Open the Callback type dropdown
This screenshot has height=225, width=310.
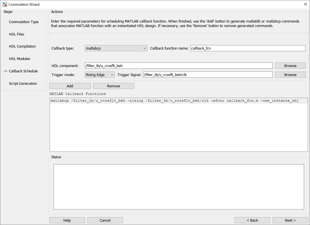[116, 48]
